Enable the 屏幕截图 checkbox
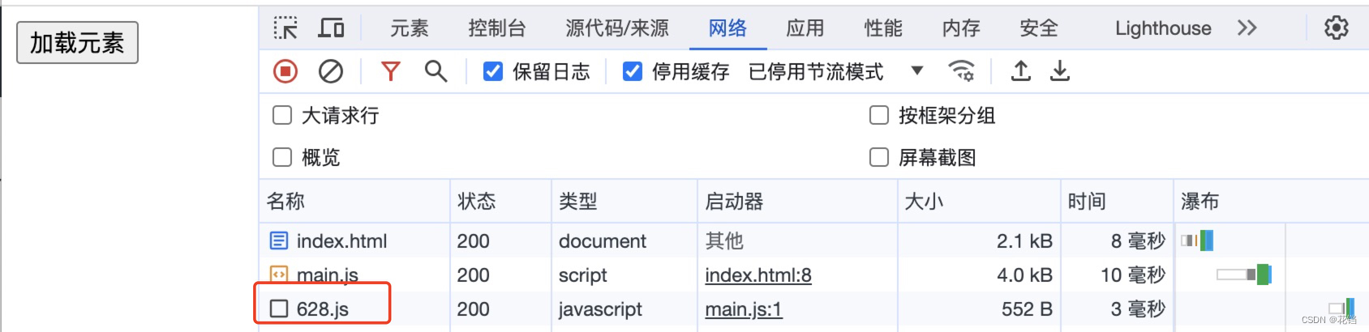Image resolution: width=1369 pixels, height=332 pixels. (x=879, y=157)
